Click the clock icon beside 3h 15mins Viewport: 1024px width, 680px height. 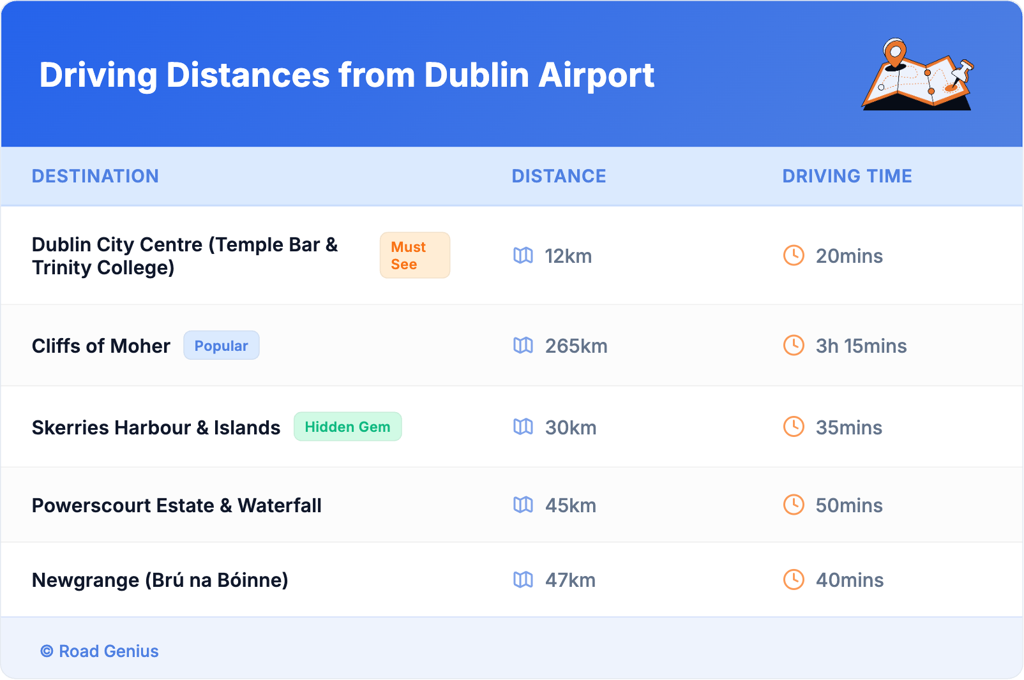coord(794,346)
